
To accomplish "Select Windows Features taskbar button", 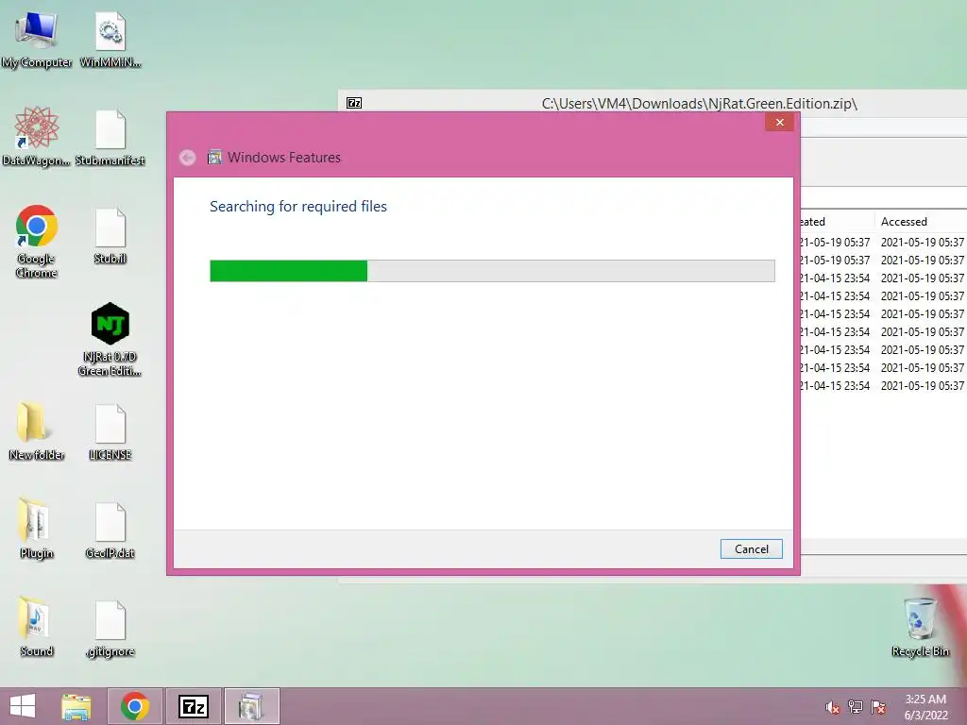I will point(251,706).
